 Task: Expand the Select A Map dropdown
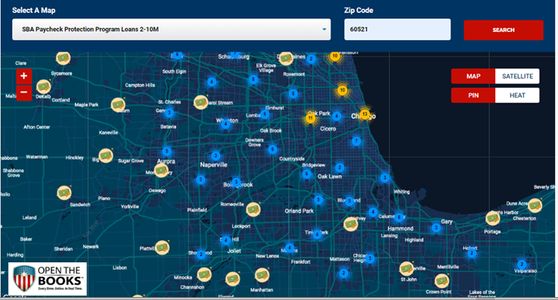(172, 29)
